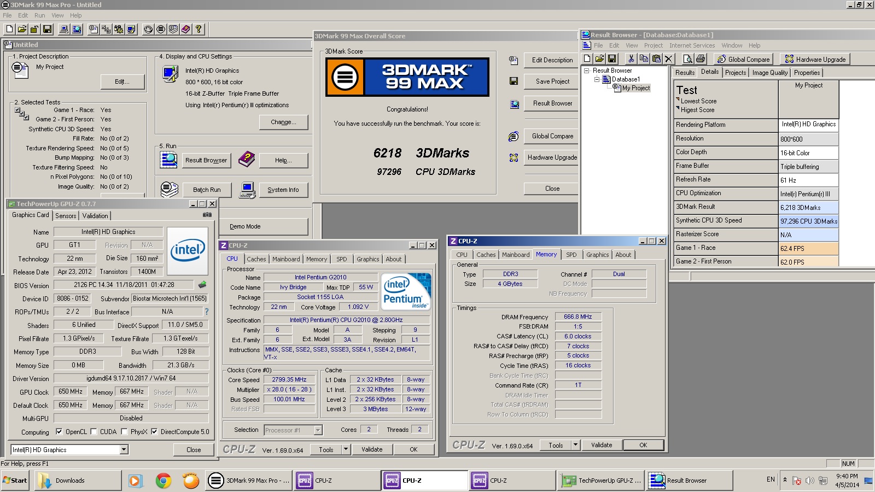875x492 pixels.
Task: Click media player icon in taskbar quick launch
Action: 135,481
